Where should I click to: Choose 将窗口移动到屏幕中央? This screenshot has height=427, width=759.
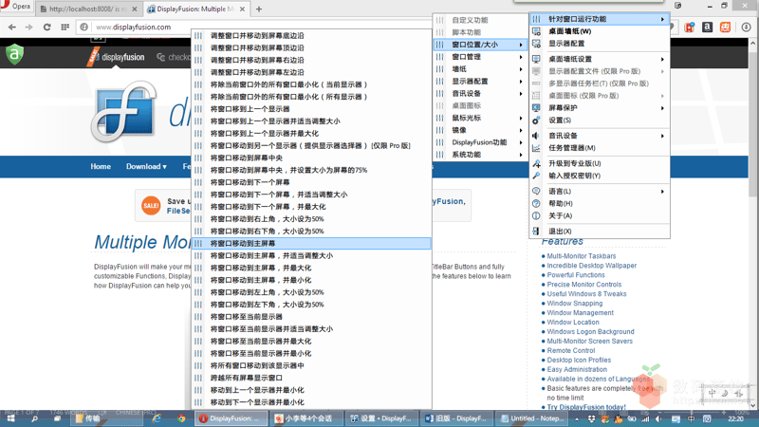(x=311, y=158)
